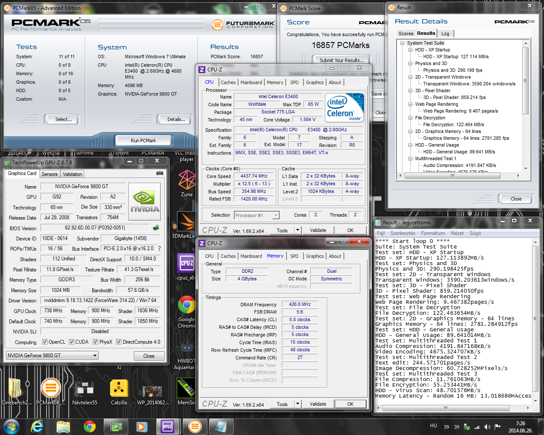Viewport: 544px width, 435px height.
Task: Launch Chrome from the taskbar
Action: coord(89,427)
